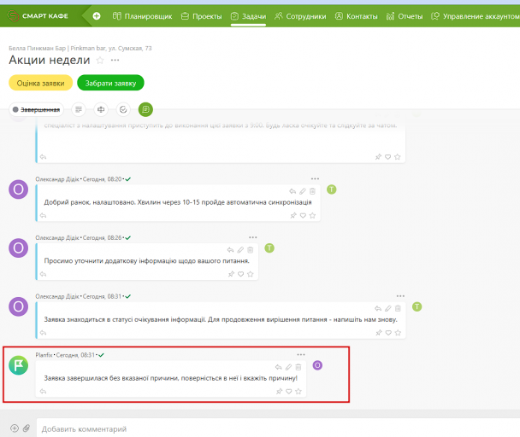This screenshot has width=520, height=437.
Task: Like Олександр Дідік 08:31 comment with heart
Action: 388,333
